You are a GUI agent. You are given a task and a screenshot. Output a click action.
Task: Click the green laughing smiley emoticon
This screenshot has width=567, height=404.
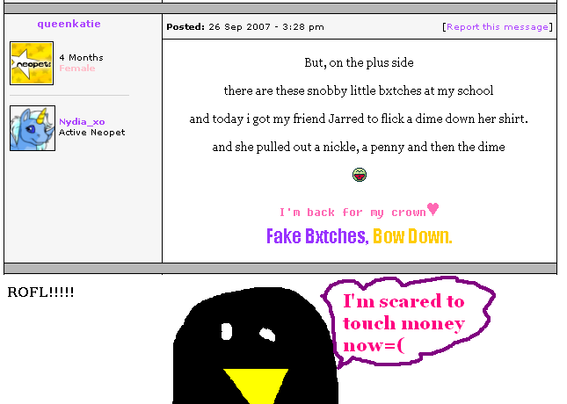coord(360,175)
